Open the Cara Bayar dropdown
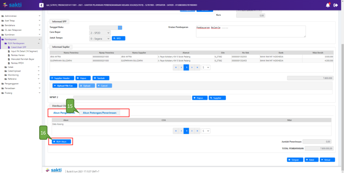344x173 pixels. coord(100,33)
